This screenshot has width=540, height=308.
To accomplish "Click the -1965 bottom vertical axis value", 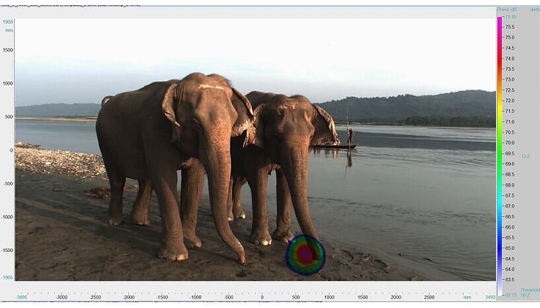I will tap(7, 278).
